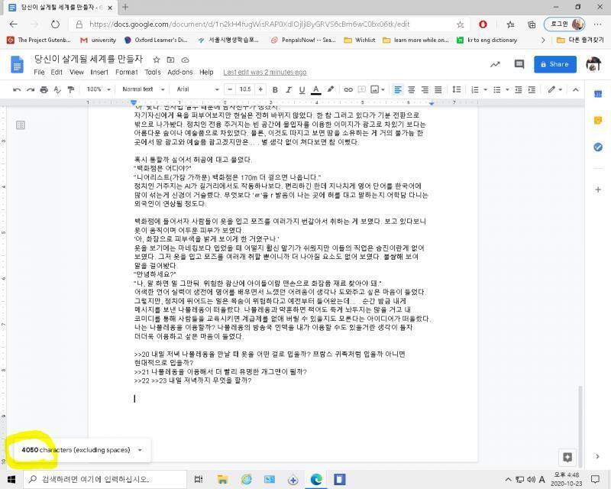Click the Insert image icon
Viewport: 611px width, 489px height.
pyautogui.click(x=375, y=89)
